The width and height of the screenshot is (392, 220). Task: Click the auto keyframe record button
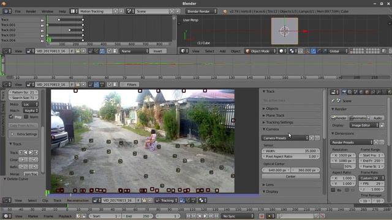pyautogui.click(x=262, y=216)
